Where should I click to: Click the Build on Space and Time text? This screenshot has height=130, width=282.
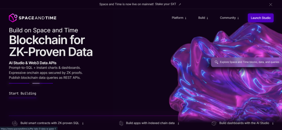(43, 30)
